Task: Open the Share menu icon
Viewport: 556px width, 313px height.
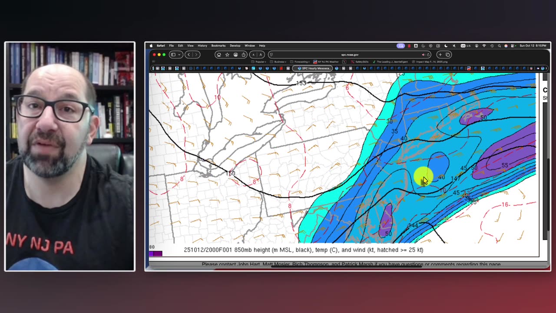Action: click(244, 55)
